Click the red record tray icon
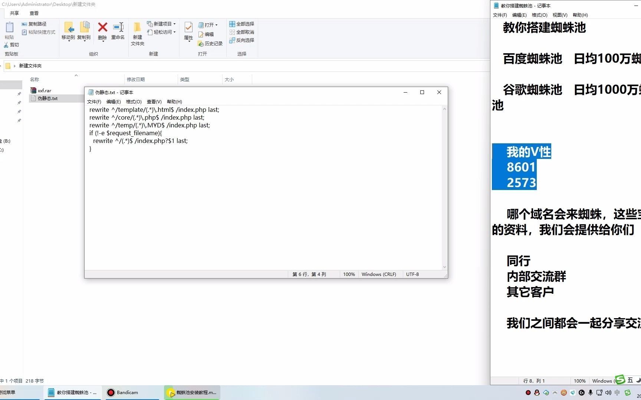 (x=528, y=393)
